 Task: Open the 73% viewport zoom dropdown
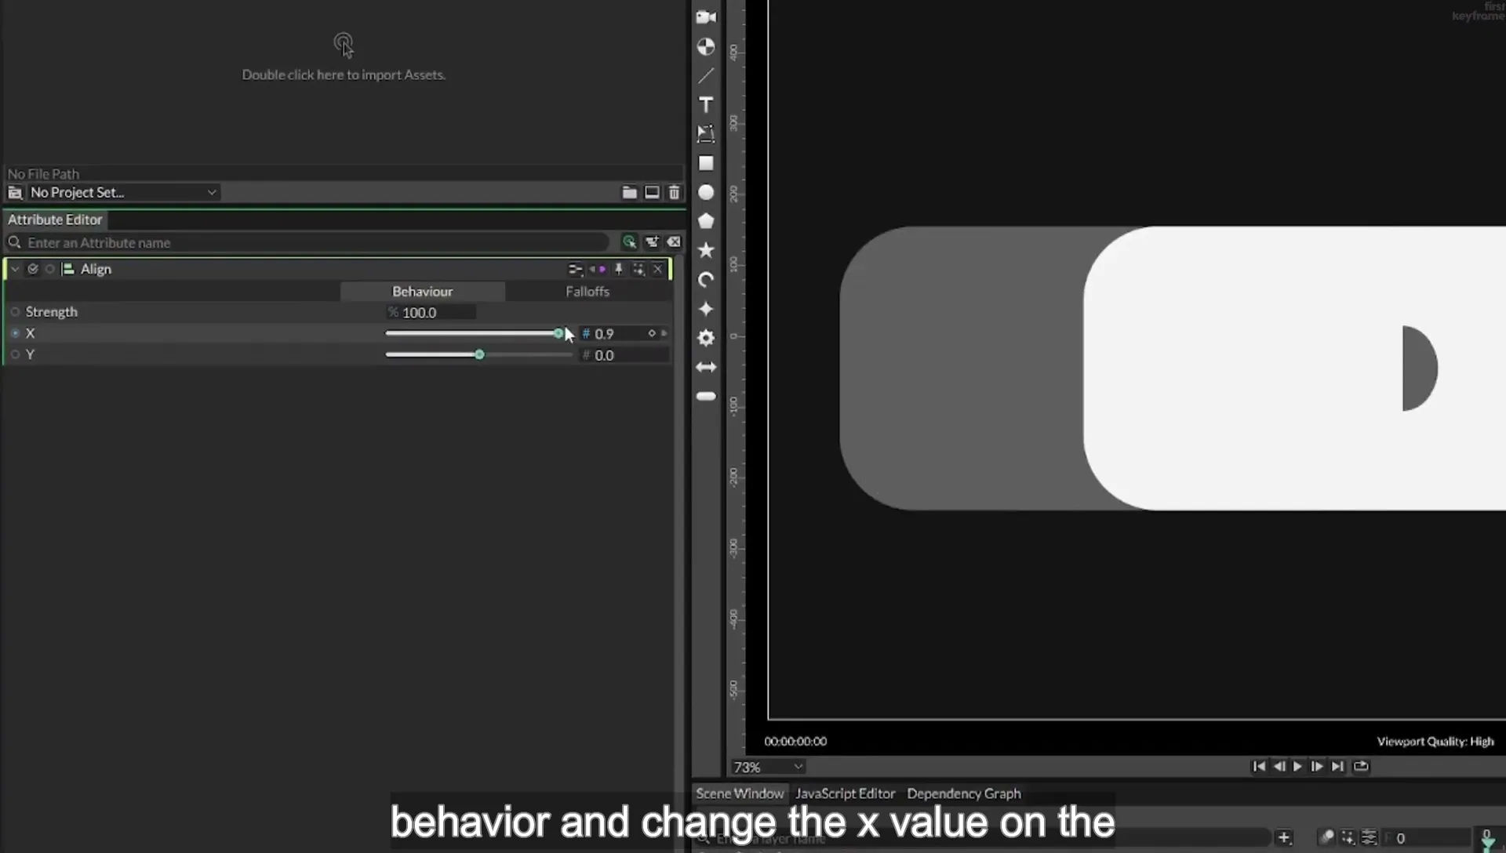(x=767, y=767)
